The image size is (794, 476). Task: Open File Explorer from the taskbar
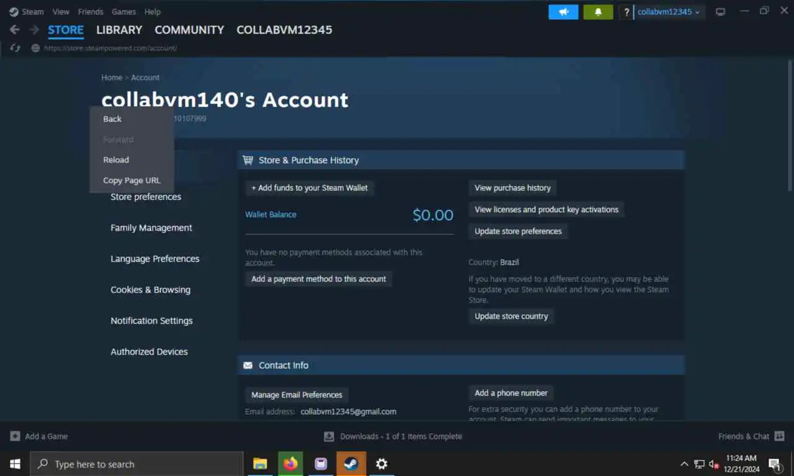point(261,464)
